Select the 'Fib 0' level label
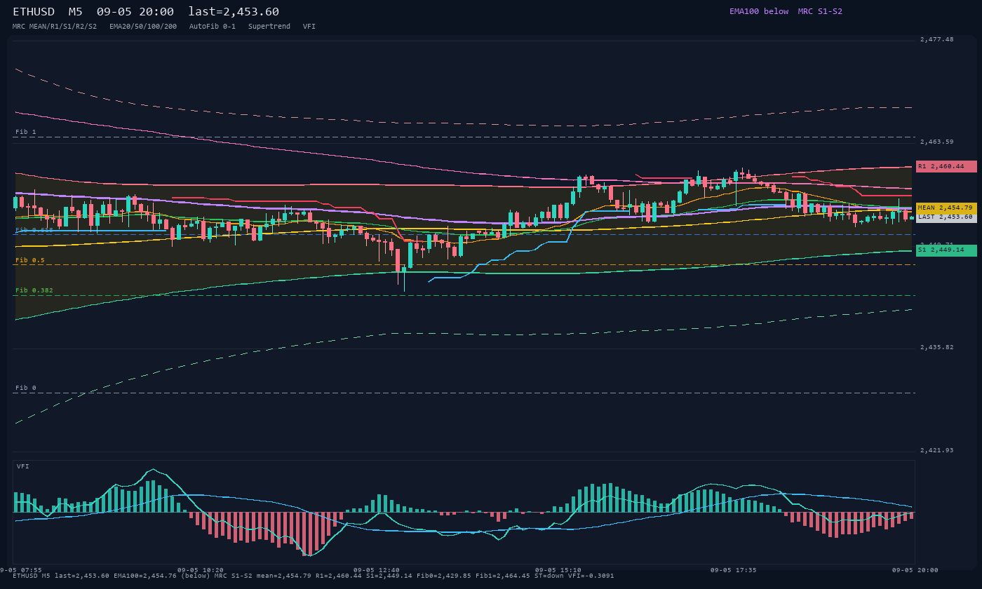982x589 pixels. (x=26, y=388)
